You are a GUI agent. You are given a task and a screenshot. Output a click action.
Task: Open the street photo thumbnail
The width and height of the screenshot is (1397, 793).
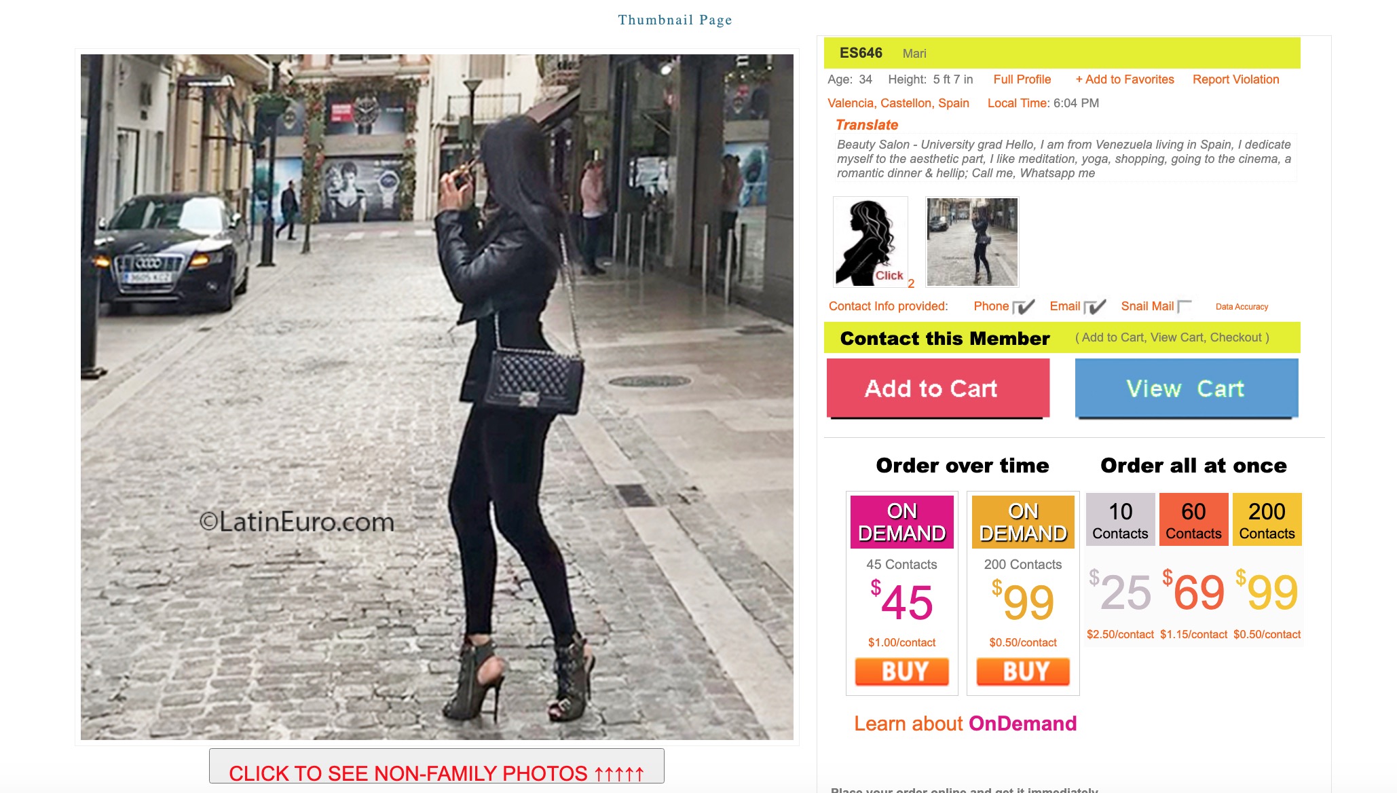coord(972,242)
